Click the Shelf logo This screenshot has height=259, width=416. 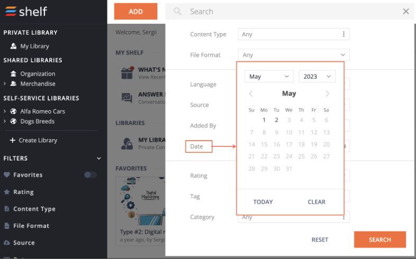coord(26,12)
